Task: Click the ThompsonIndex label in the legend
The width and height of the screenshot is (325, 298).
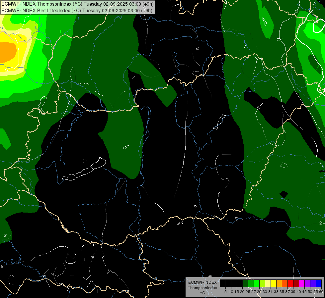Action: 203,288
